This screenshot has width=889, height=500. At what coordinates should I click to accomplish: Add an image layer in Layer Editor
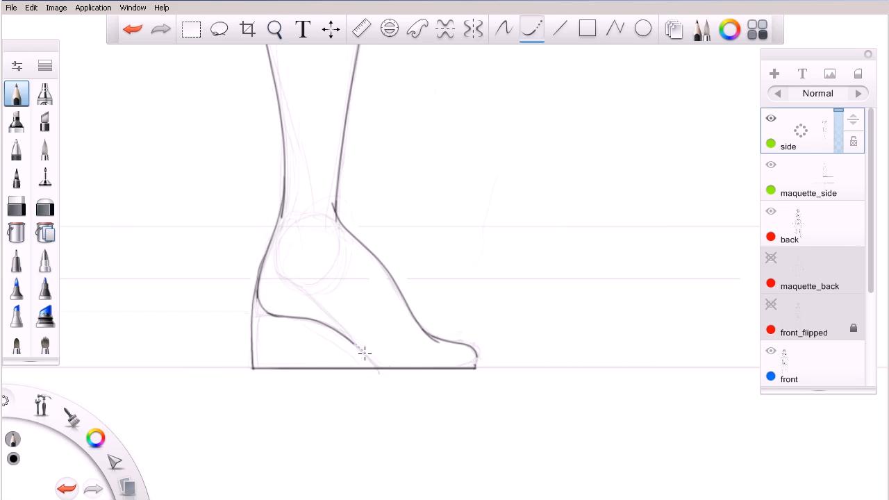tap(830, 74)
